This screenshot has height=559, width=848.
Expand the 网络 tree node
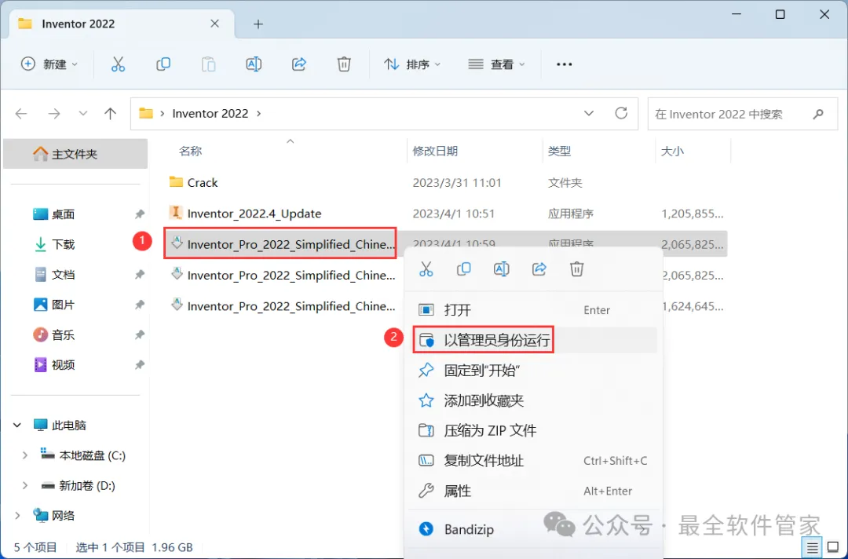click(x=17, y=516)
